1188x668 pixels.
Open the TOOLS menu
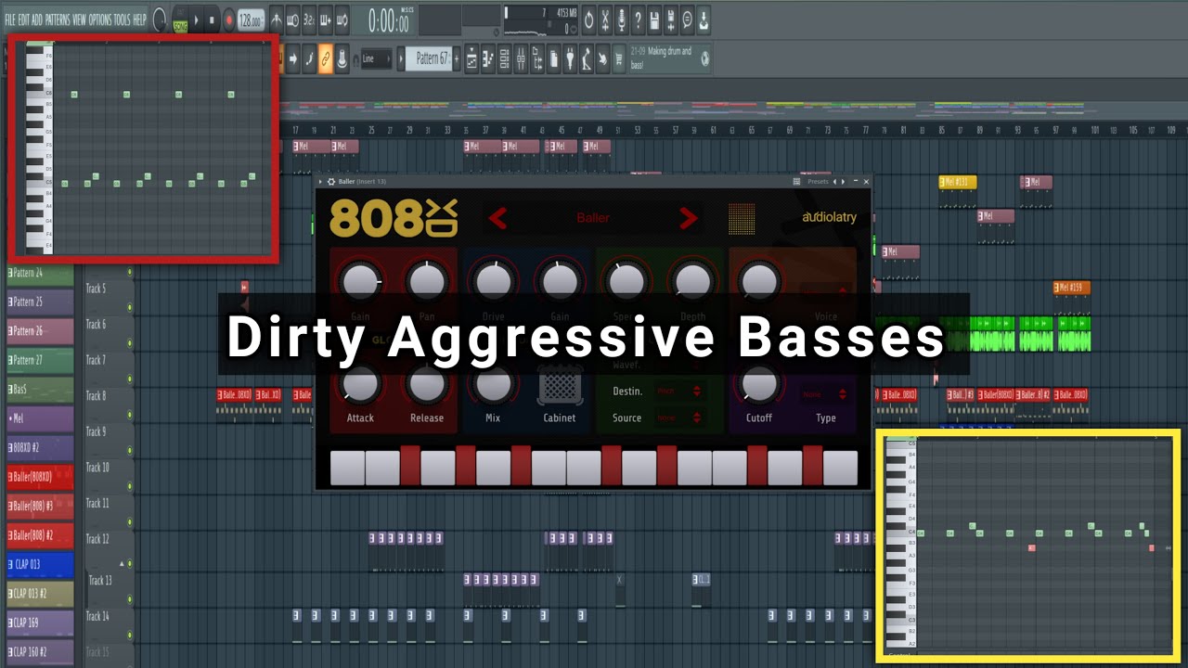coord(123,19)
